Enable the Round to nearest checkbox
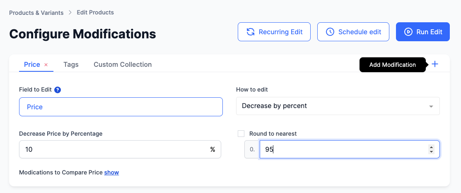The image size is (461, 193). pyautogui.click(x=241, y=134)
